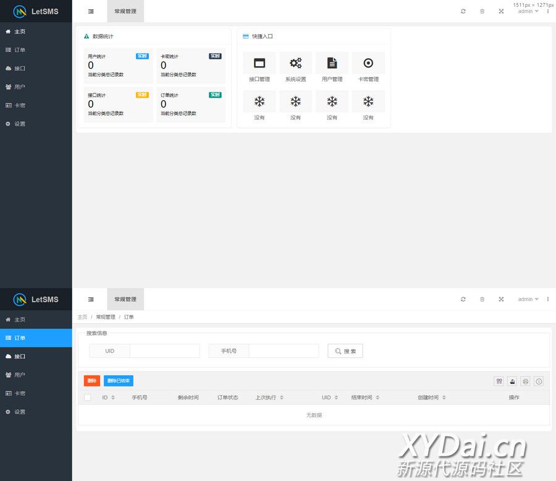The width and height of the screenshot is (556, 481).
Task: Open column filter icon in table toolbar
Action: tap(499, 381)
